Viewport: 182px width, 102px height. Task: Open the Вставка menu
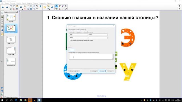tap(18, 3)
